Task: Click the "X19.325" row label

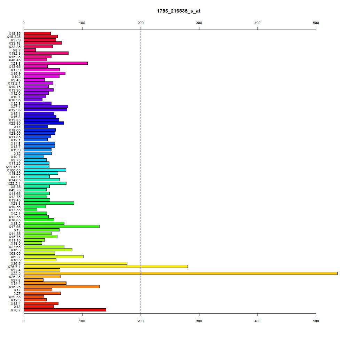Action: [14, 37]
